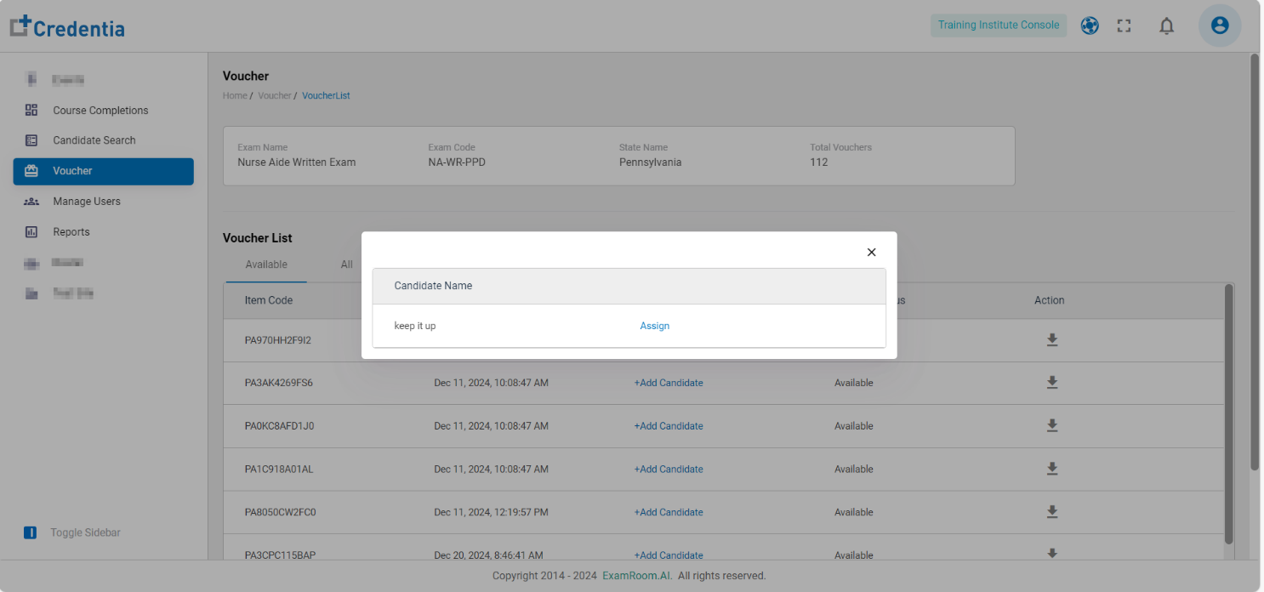
Task: Select the Voucher sidebar menu item
Action: 103,171
